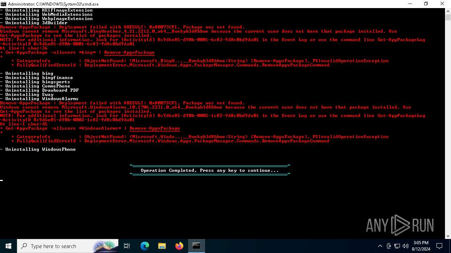Restore down the cmd.exe window
Viewport: 451px width, 253px height.
426,4
